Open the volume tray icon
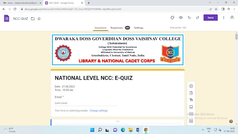 point(220,130)
